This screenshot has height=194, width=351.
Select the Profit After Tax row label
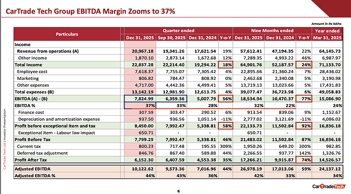(31, 160)
